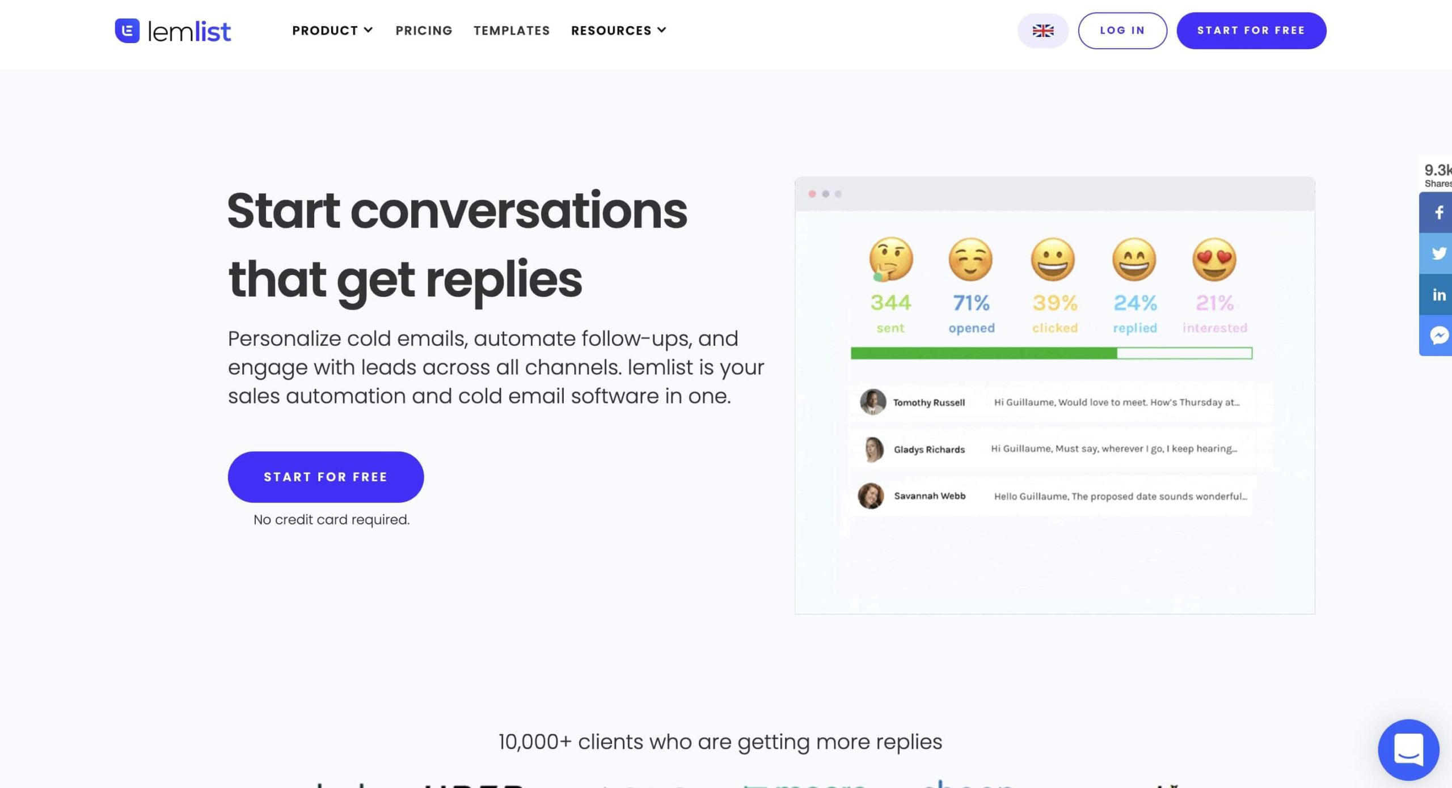Click the 71% opened statistic

point(972,313)
